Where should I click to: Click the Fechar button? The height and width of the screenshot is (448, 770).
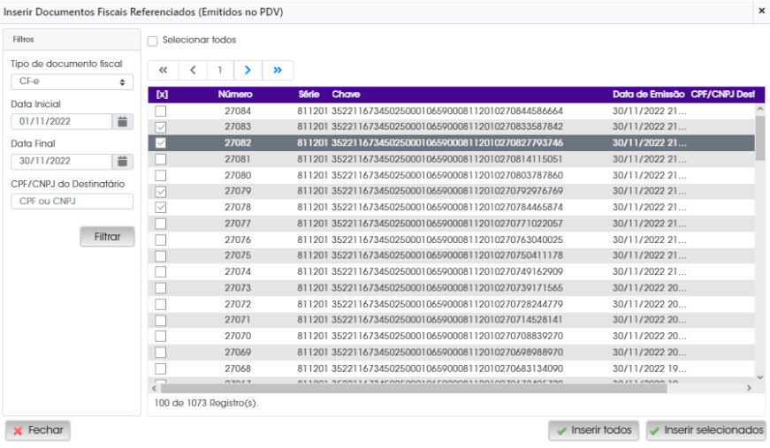(x=38, y=430)
